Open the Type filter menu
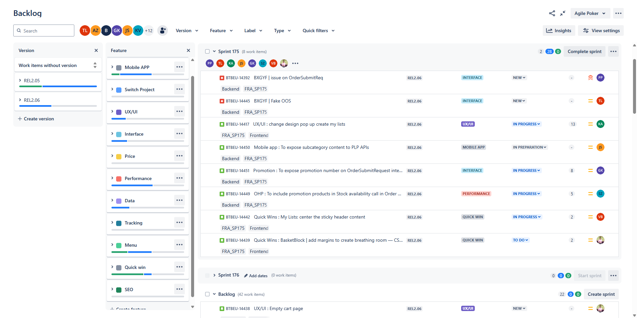This screenshot has height=318, width=637. (282, 31)
